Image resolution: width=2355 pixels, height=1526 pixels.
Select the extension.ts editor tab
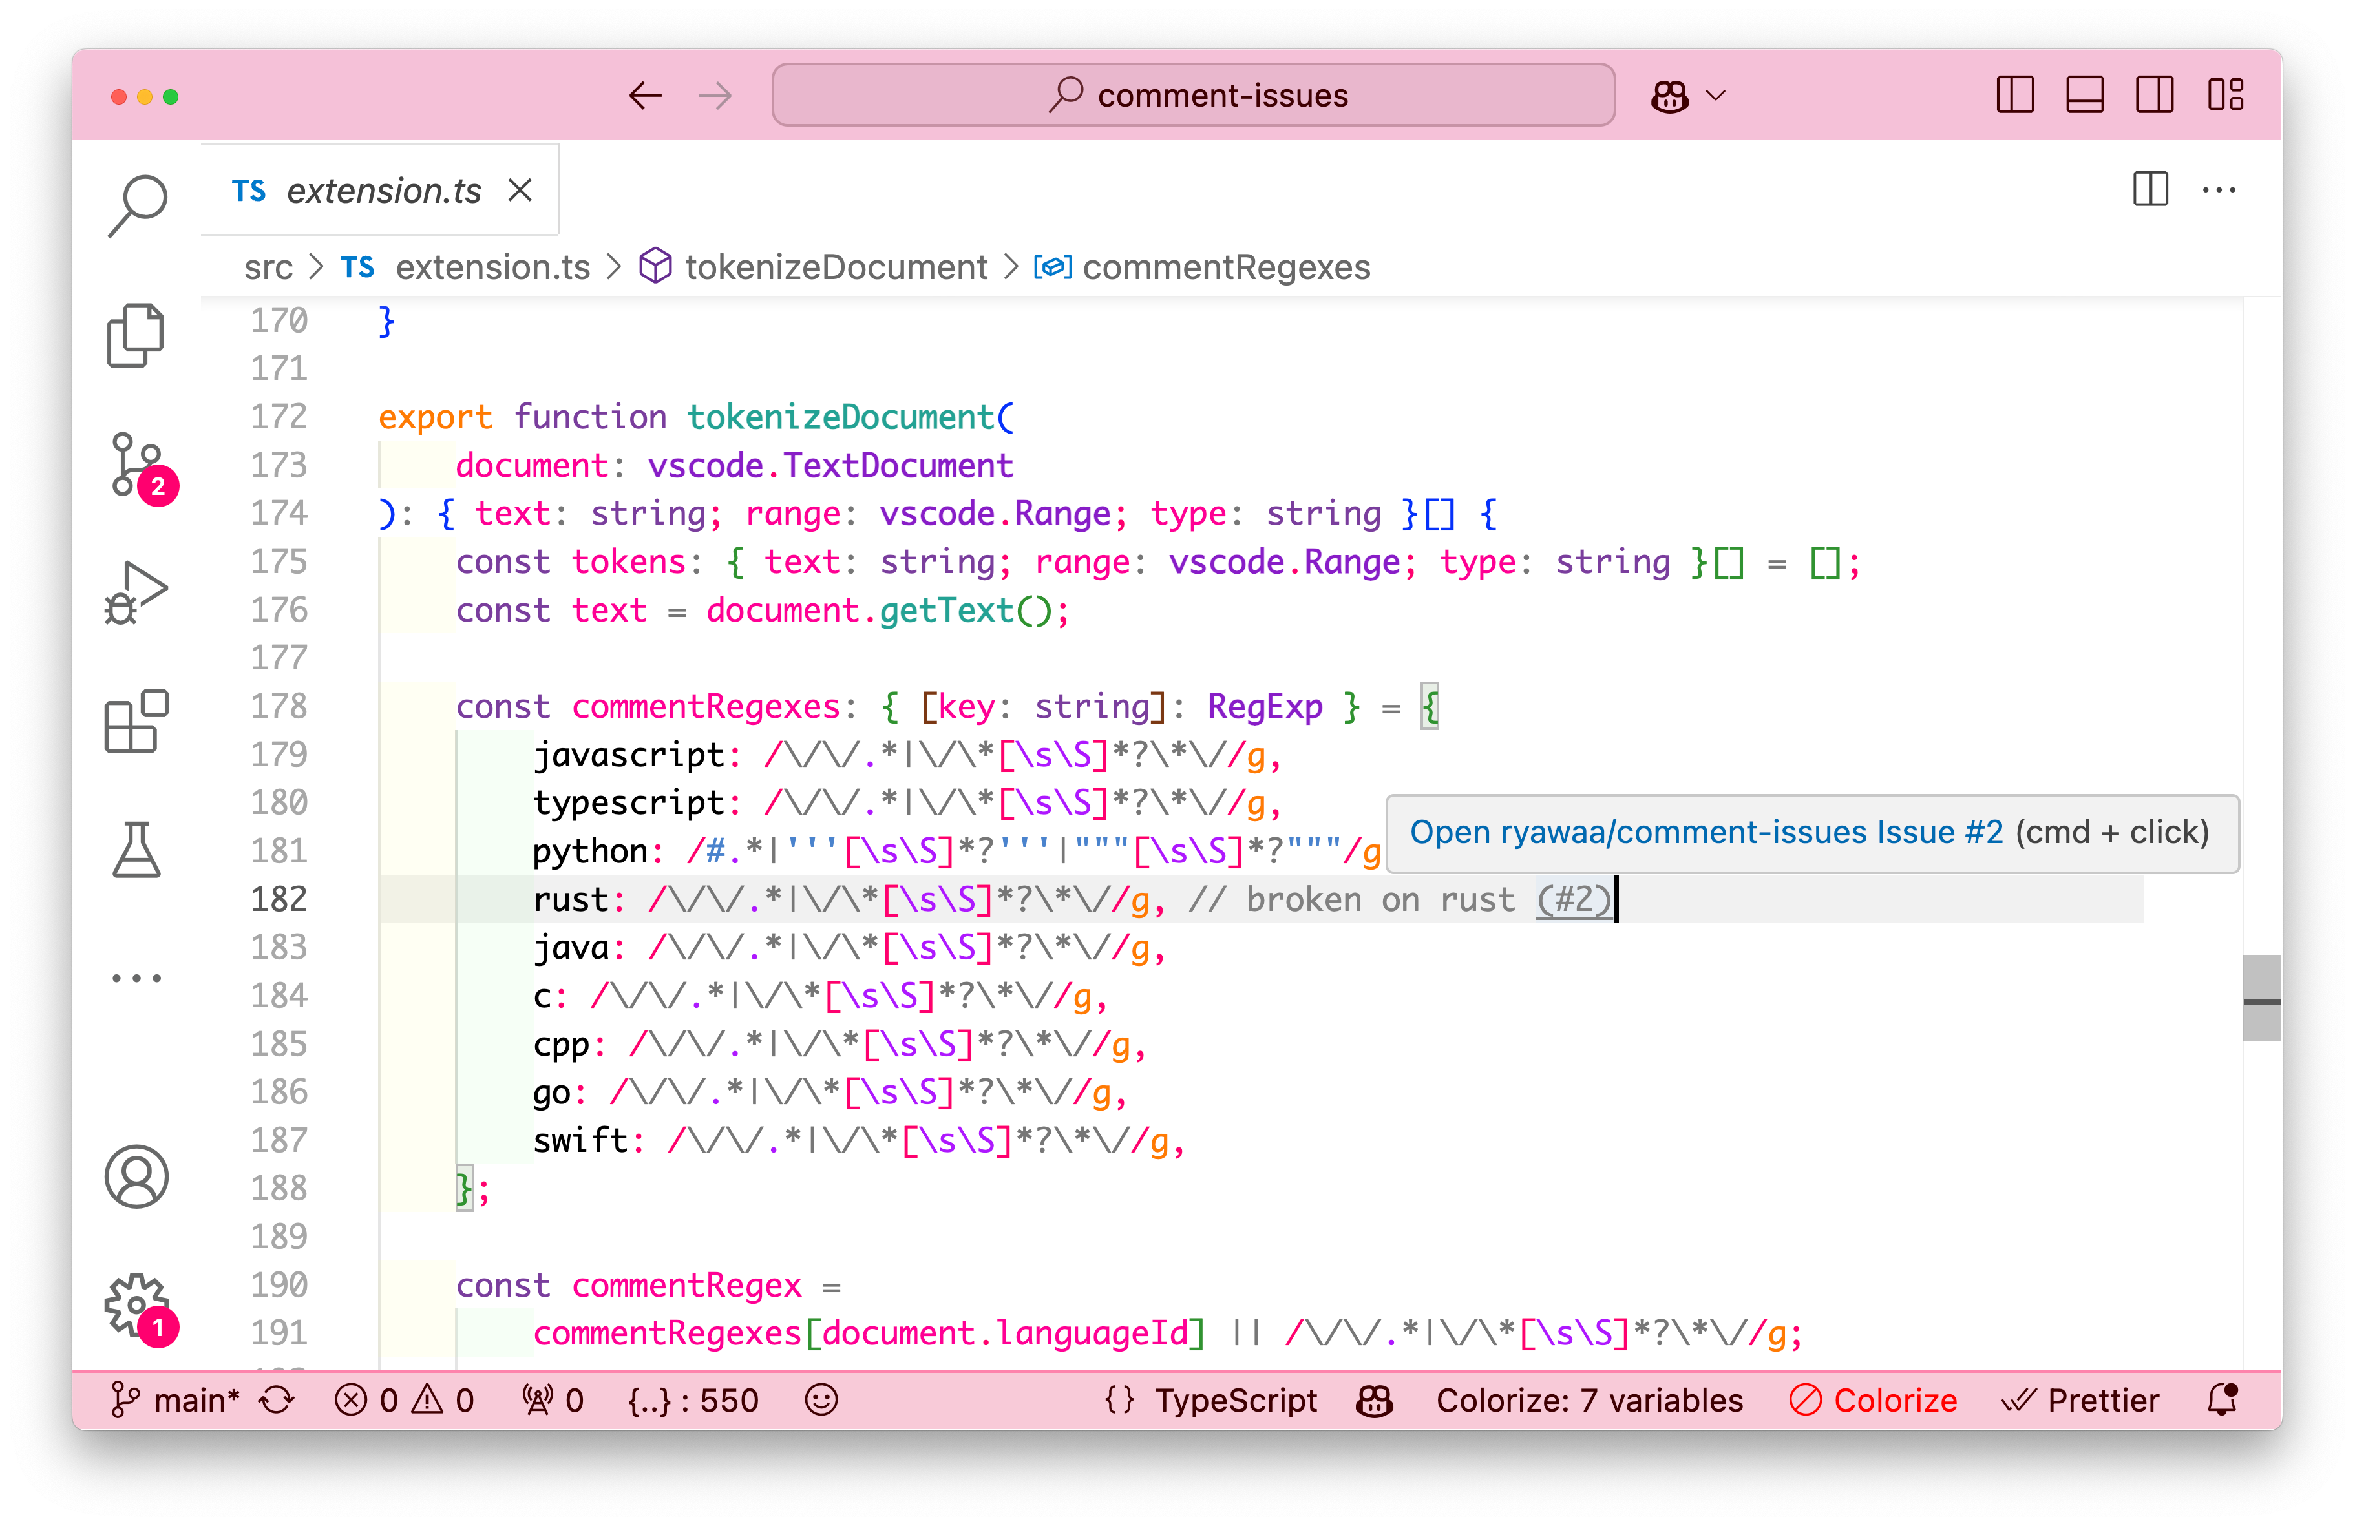381,190
